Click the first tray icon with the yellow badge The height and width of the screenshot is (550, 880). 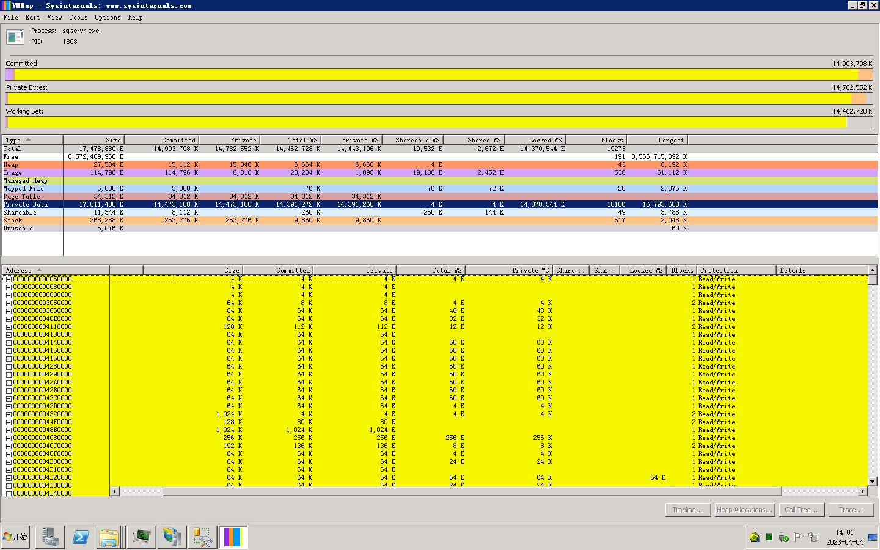click(x=755, y=537)
